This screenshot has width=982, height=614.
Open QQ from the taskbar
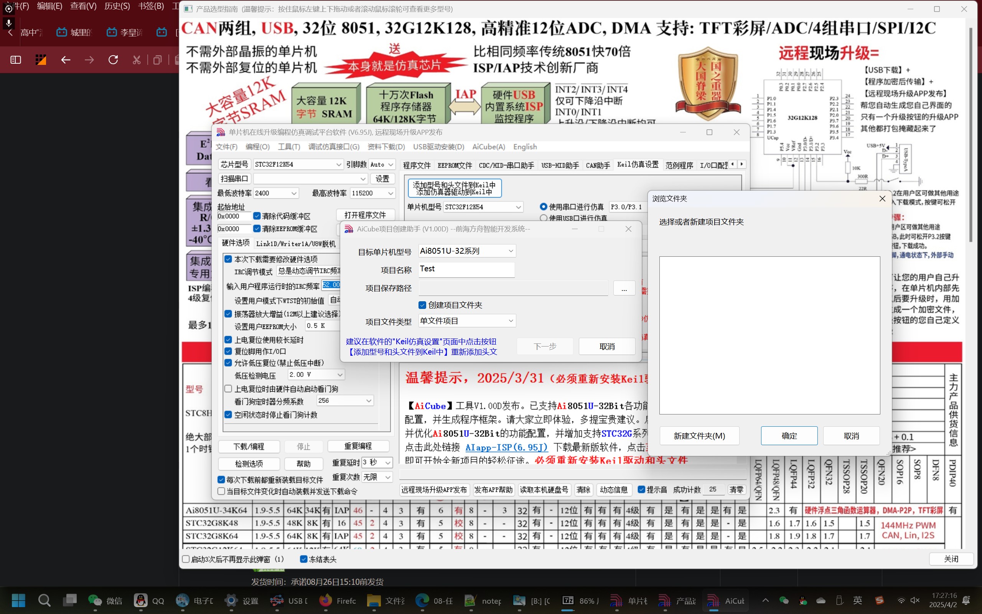click(149, 600)
